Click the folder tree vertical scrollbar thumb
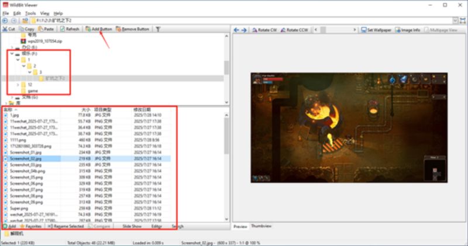Screen dimensions: 468x246 click(226, 68)
